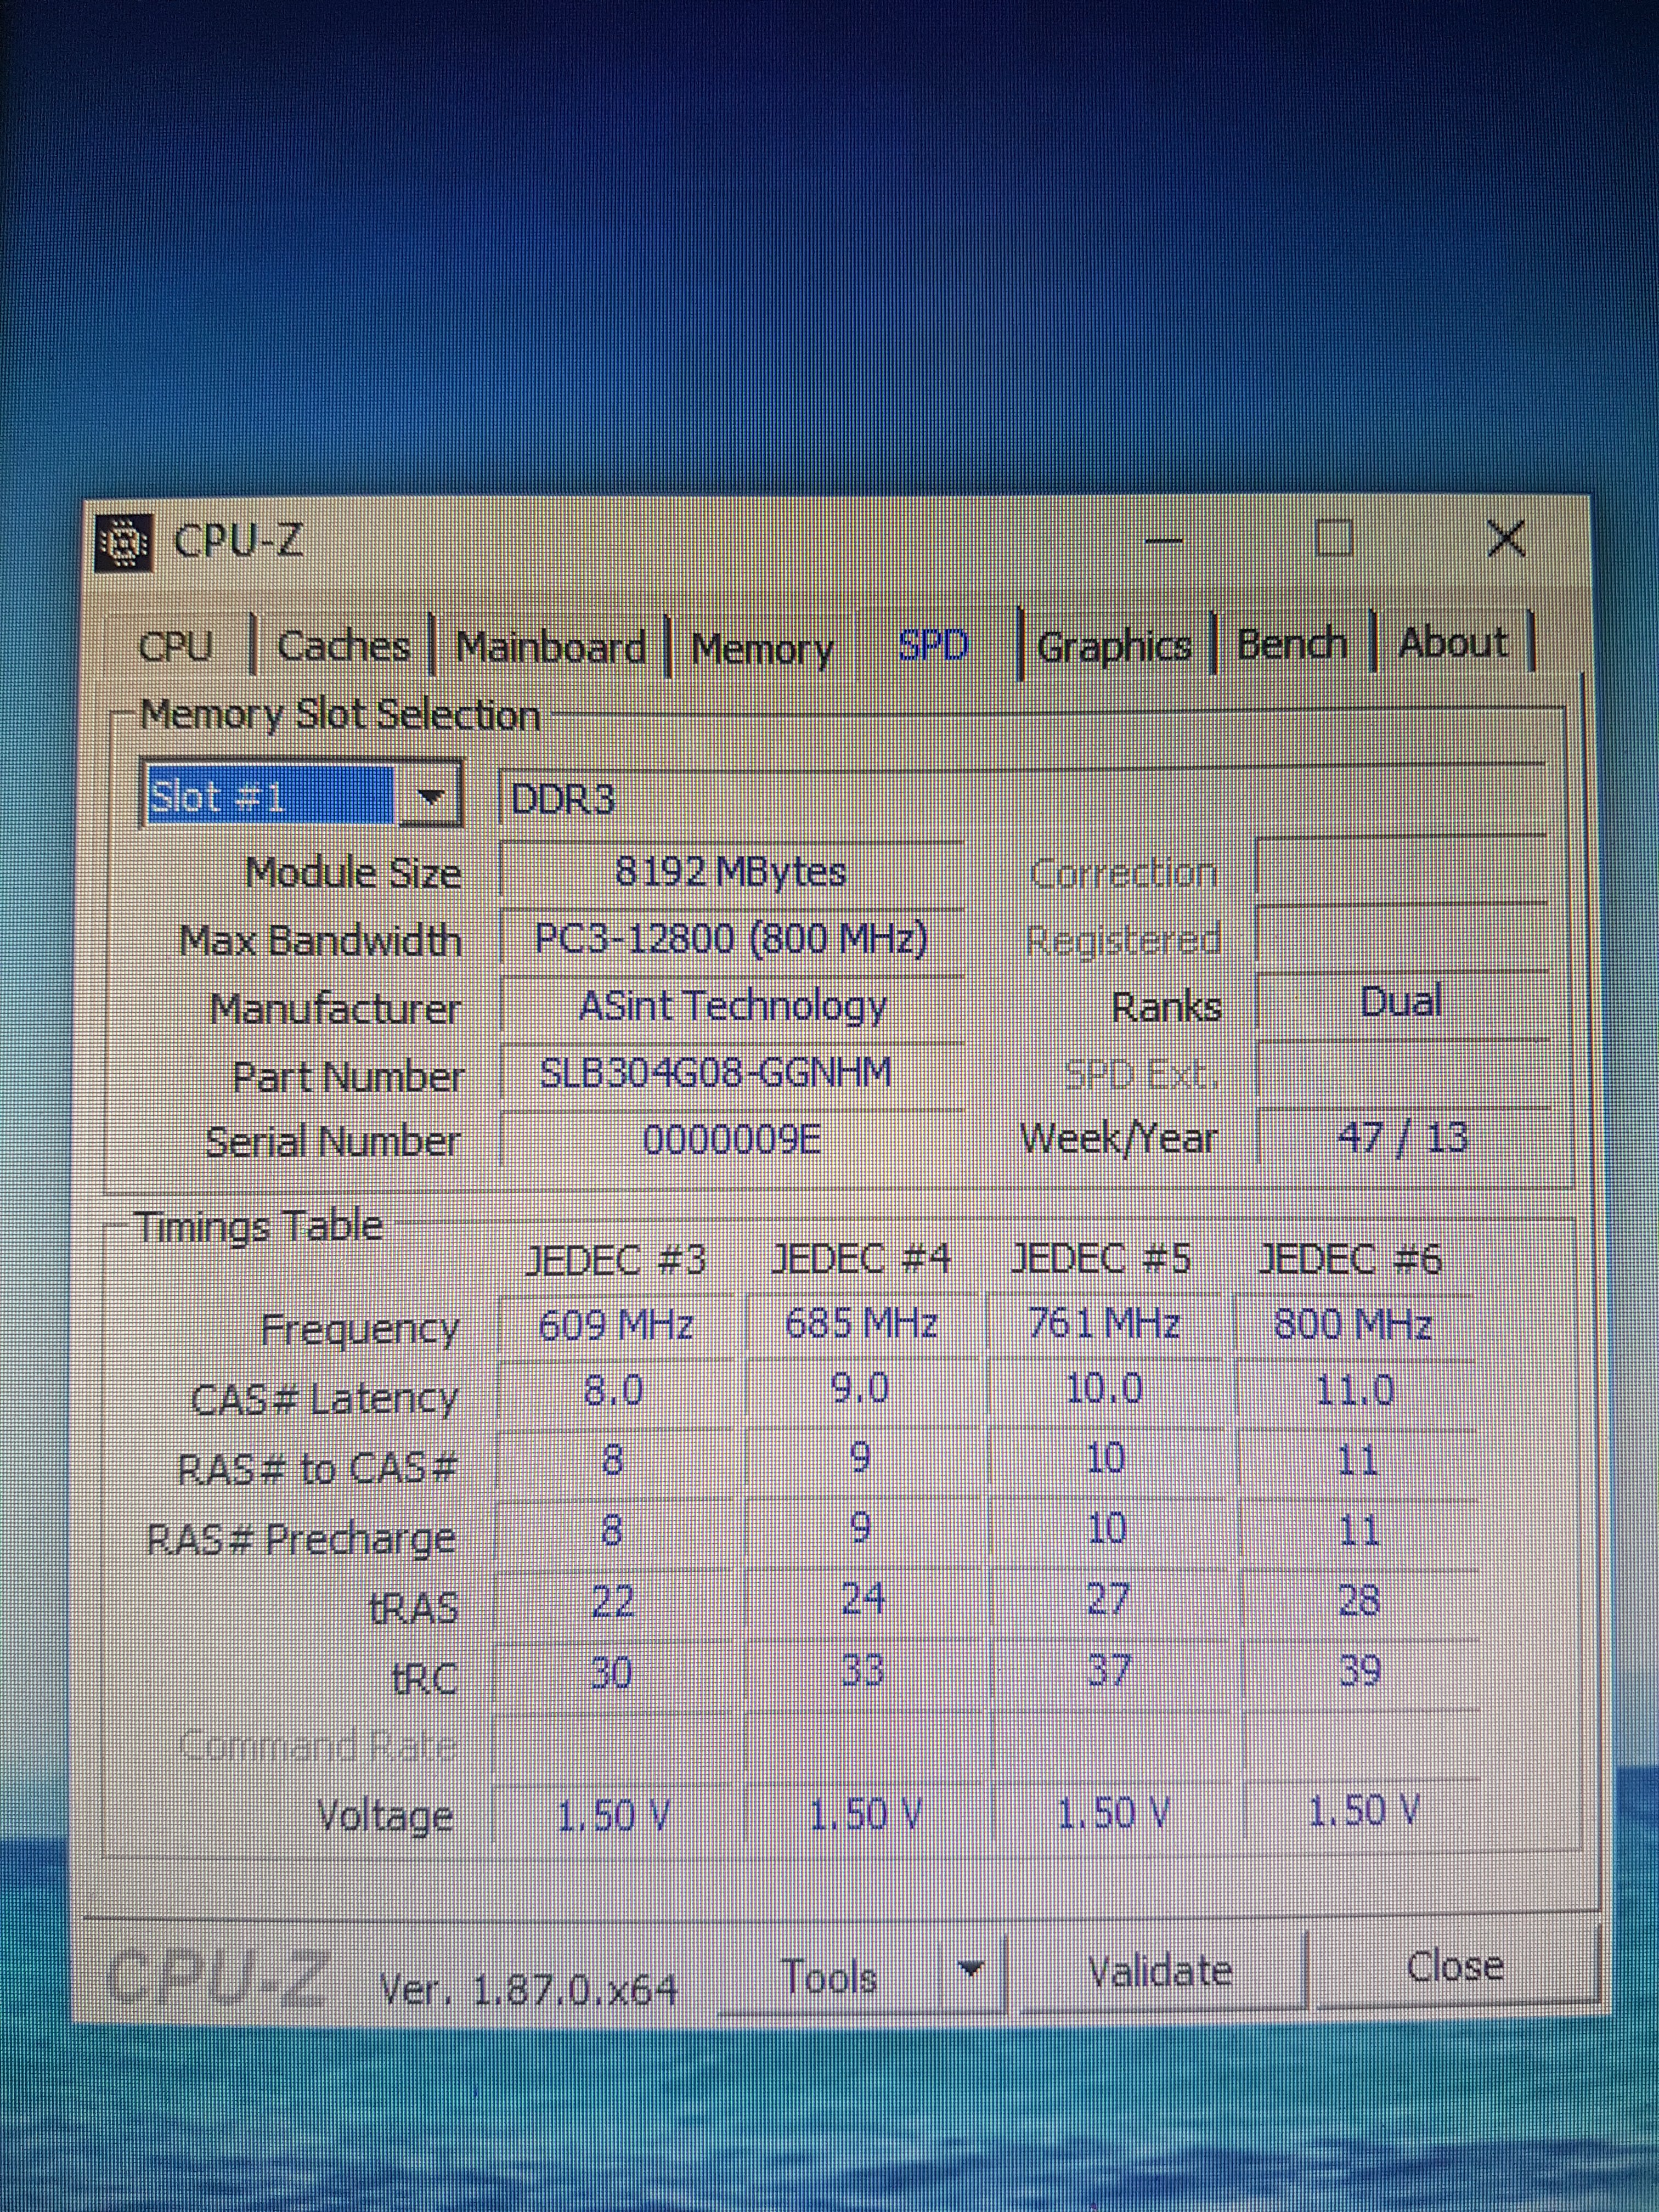Switch to the Bench tab

(x=1291, y=644)
